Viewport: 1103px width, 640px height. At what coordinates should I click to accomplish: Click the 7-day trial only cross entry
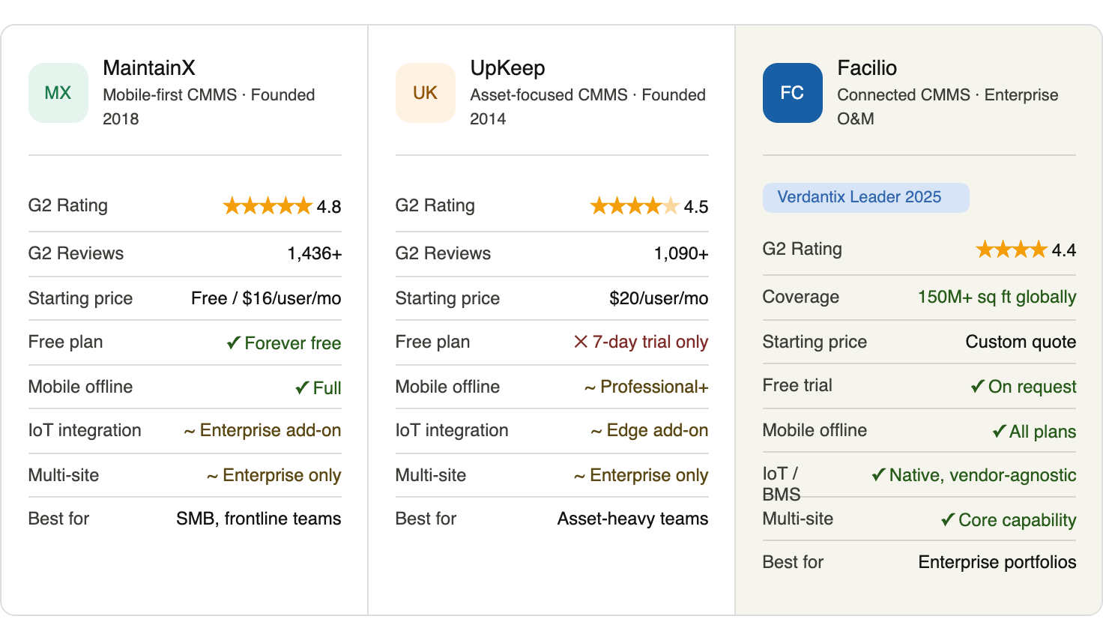pyautogui.click(x=641, y=342)
